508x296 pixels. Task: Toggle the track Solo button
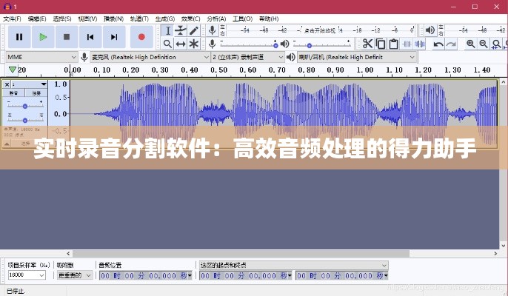click(36, 93)
